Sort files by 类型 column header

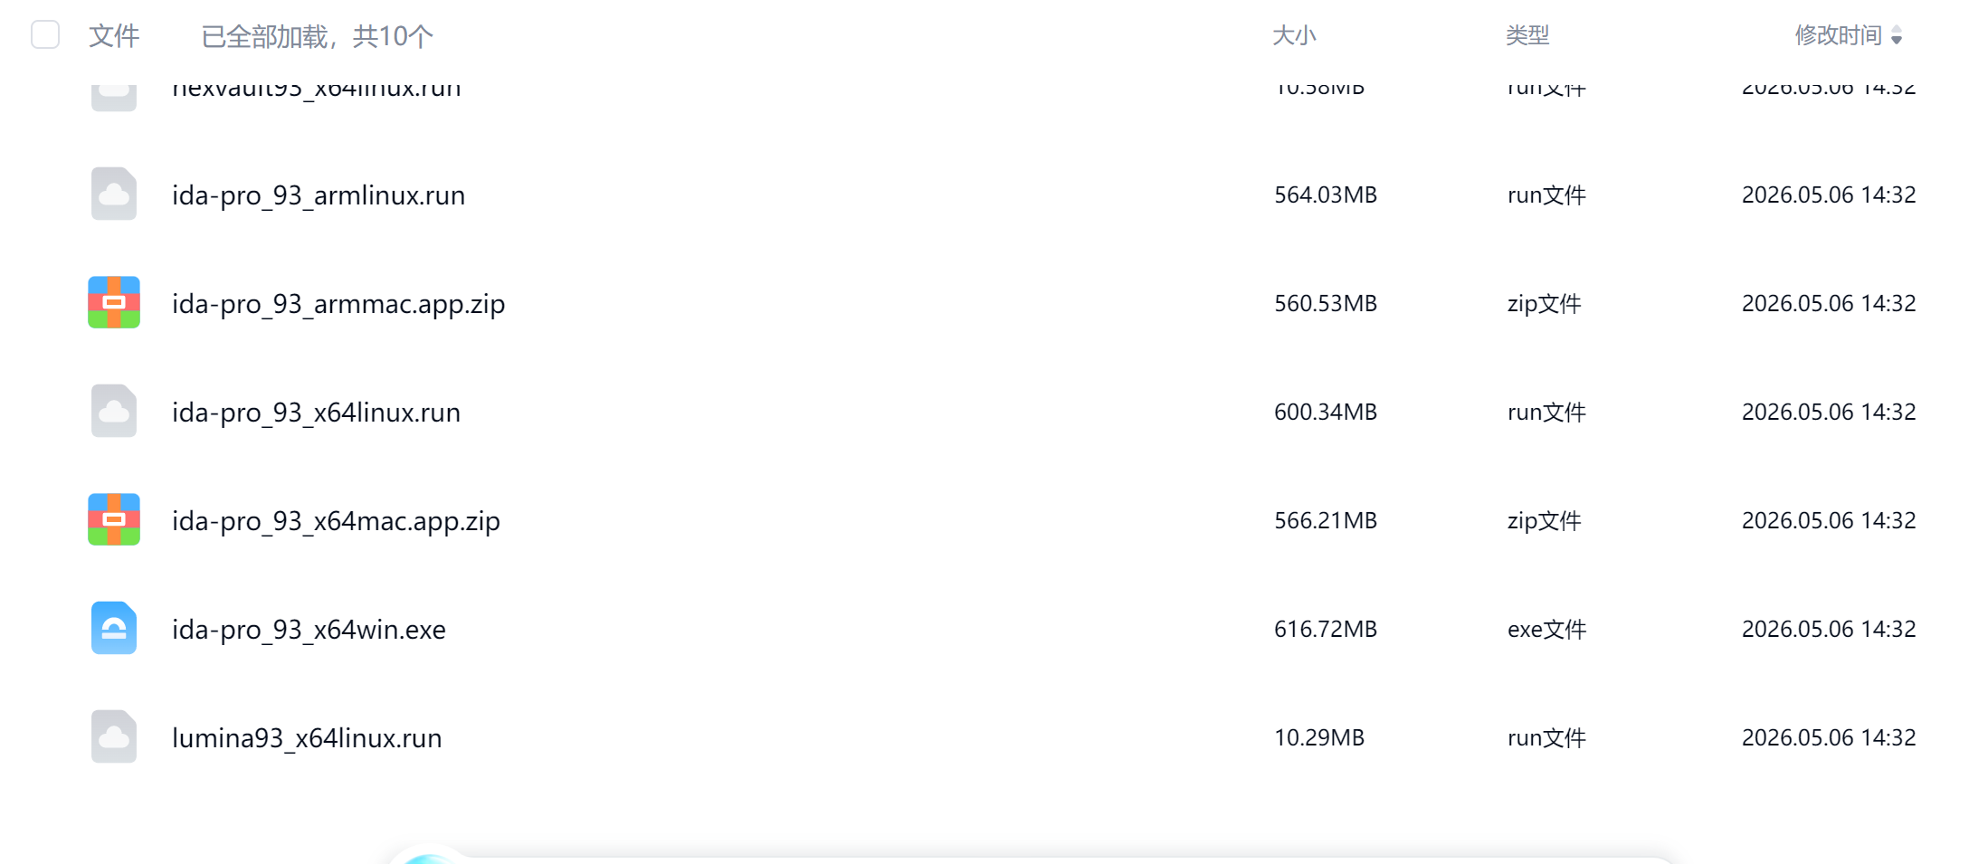1527,35
